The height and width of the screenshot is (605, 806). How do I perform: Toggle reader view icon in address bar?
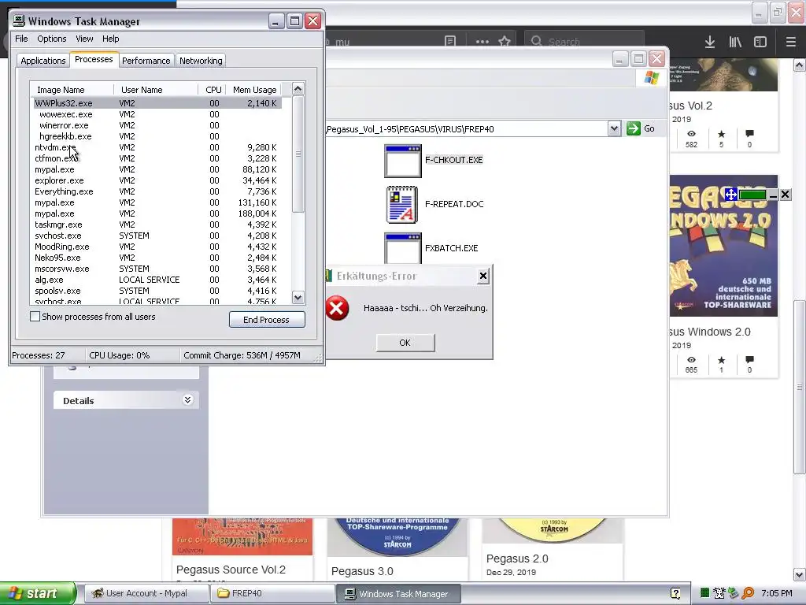tap(450, 42)
